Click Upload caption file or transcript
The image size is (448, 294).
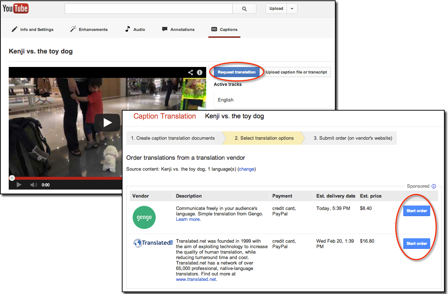[x=296, y=72]
